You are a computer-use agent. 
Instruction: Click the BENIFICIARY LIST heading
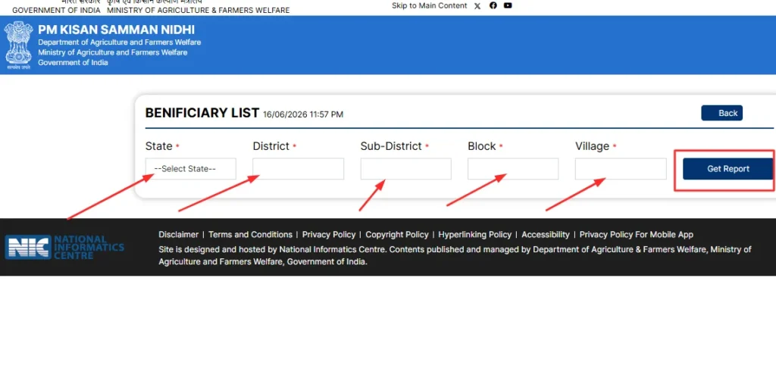click(202, 113)
